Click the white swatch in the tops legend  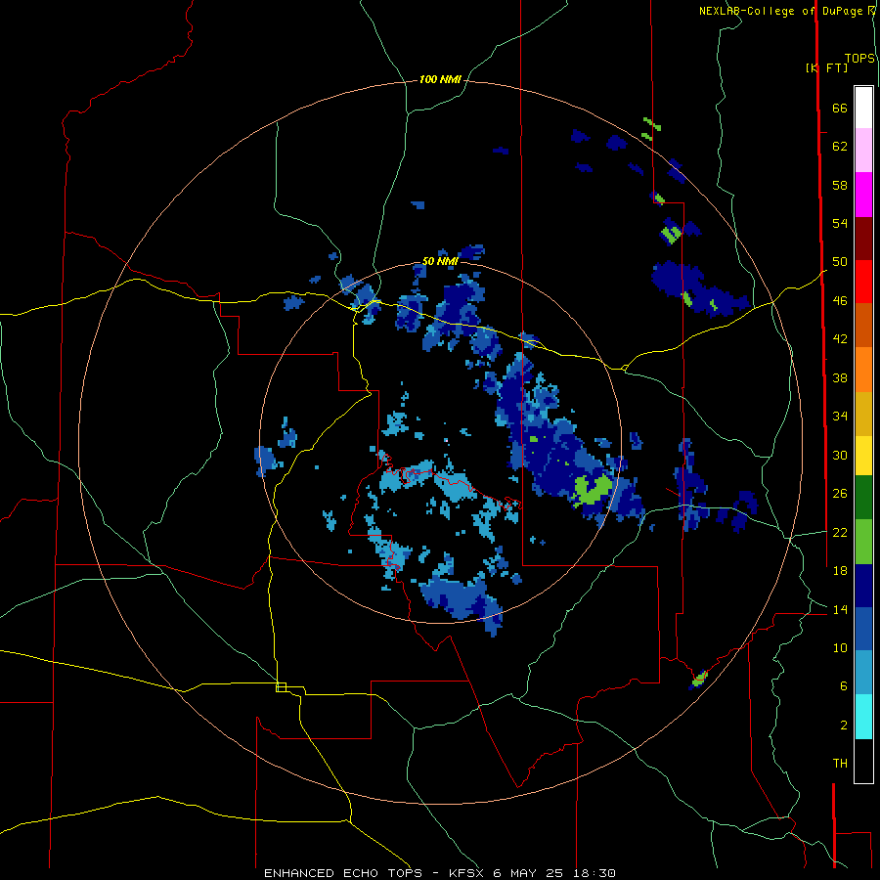[x=863, y=108]
